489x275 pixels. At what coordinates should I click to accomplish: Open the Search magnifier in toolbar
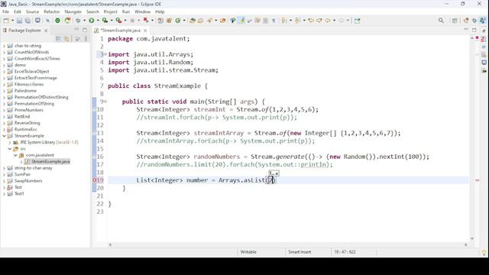[x=441, y=21]
